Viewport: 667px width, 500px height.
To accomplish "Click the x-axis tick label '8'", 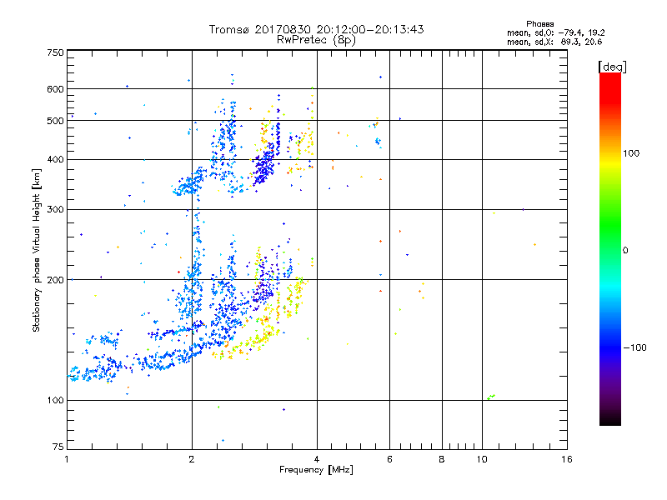I will (442, 459).
